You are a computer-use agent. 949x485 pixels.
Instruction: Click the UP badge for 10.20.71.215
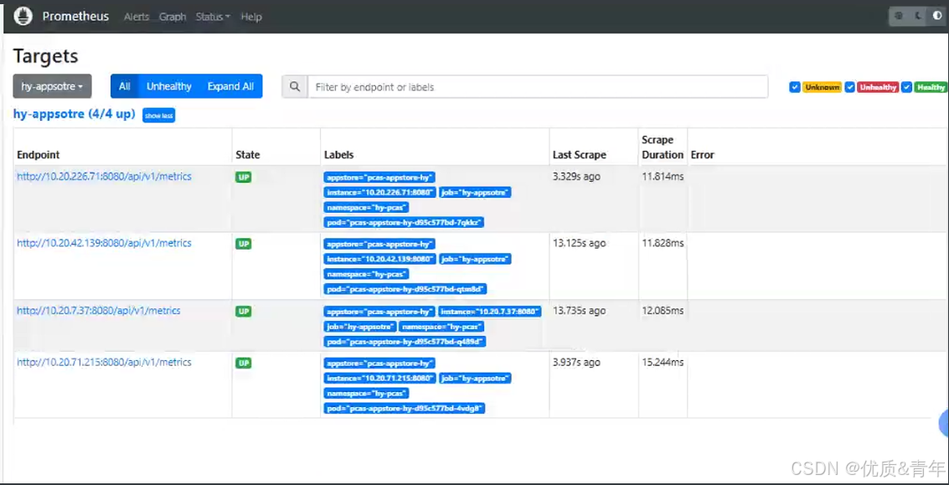243,364
